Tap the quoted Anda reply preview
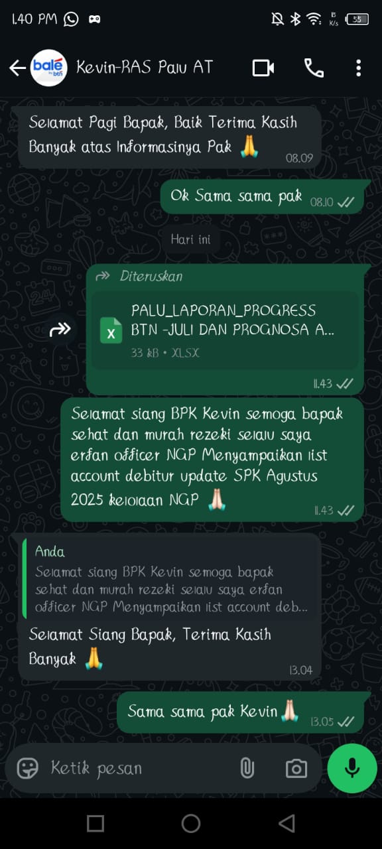382x849 pixels. coord(169,579)
